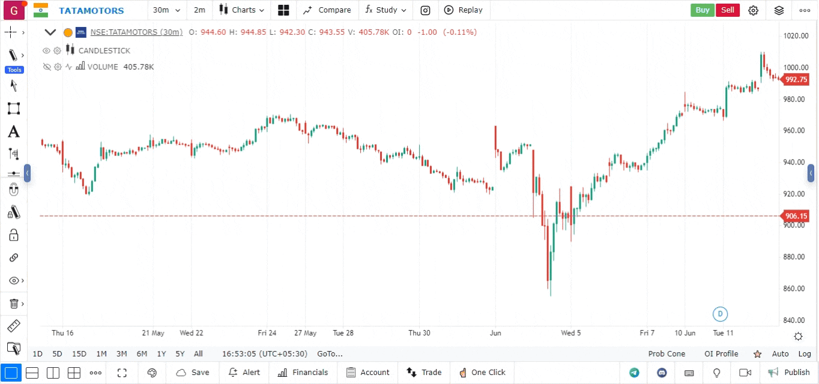Hide the VOLUME indicator with its eye toggle
Image resolution: width=819 pixels, height=384 pixels.
pos(46,67)
